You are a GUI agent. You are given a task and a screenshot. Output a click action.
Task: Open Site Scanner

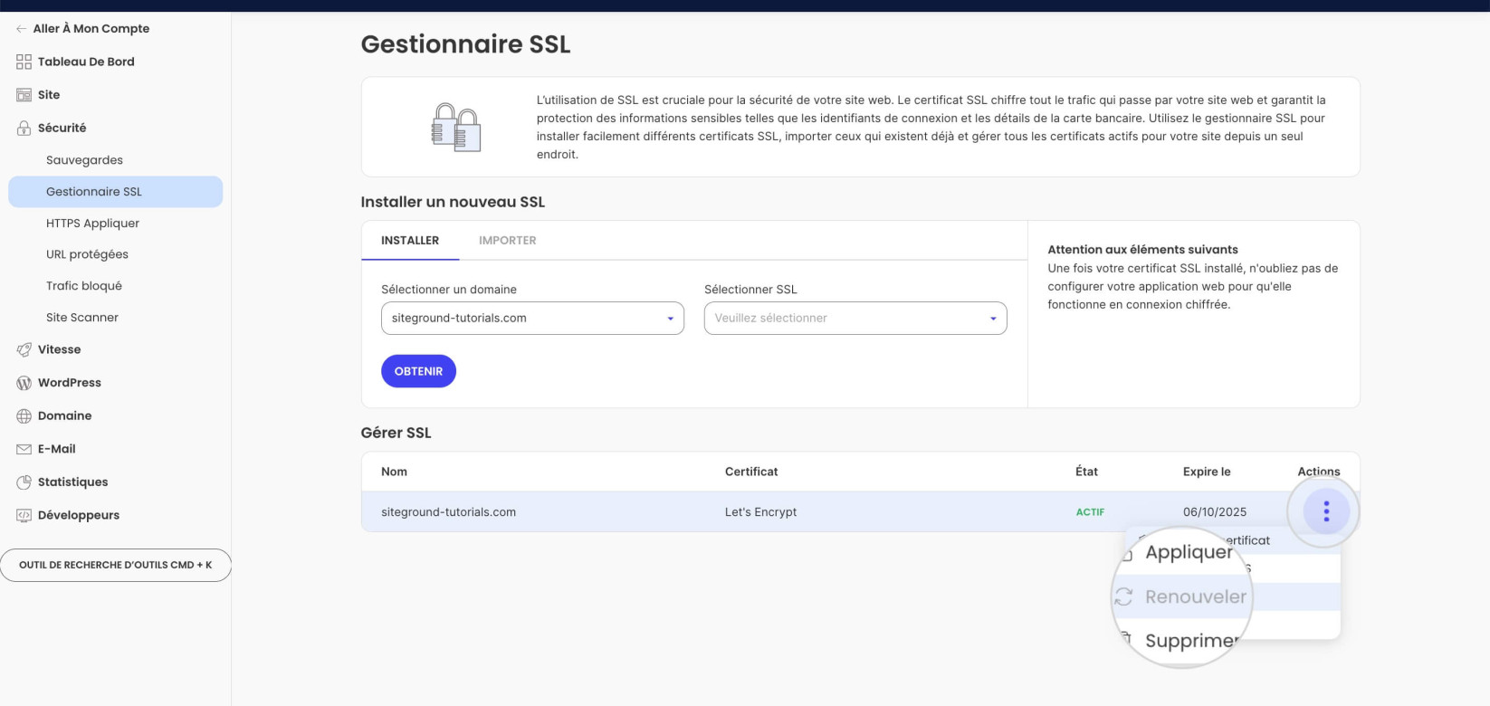click(82, 318)
